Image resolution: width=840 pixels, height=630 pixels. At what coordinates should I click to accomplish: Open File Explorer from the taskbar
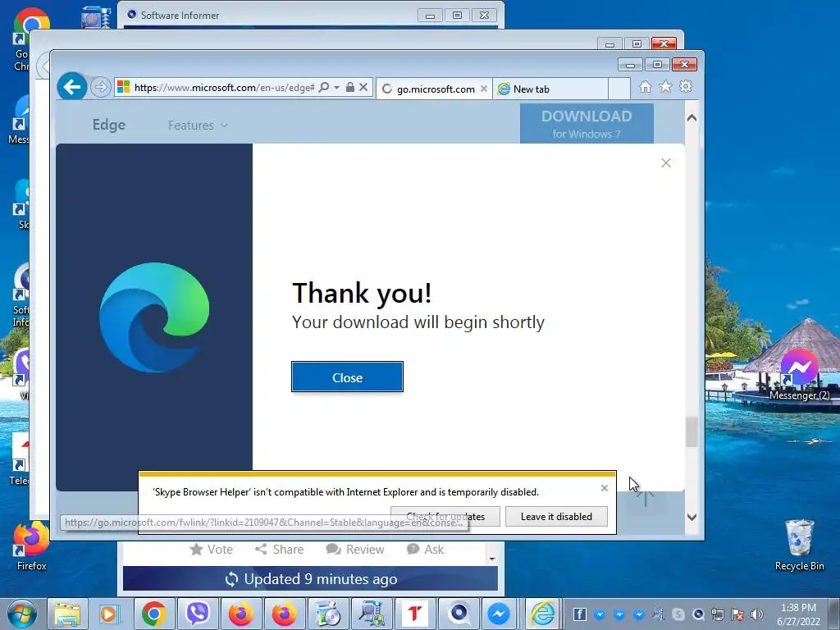pyautogui.click(x=67, y=614)
